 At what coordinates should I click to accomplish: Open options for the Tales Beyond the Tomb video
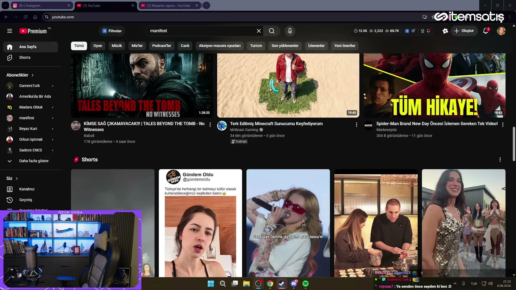click(x=210, y=125)
